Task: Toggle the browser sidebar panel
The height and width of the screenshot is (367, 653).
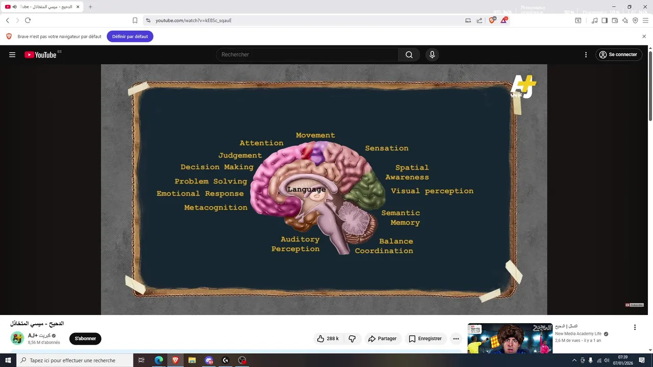Action: pos(605,20)
